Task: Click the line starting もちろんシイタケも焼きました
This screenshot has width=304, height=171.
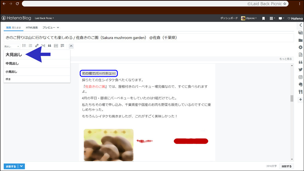Action: pyautogui.click(x=130, y=116)
